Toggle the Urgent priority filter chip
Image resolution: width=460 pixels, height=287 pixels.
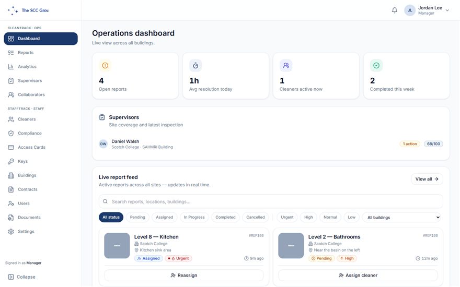(287, 217)
